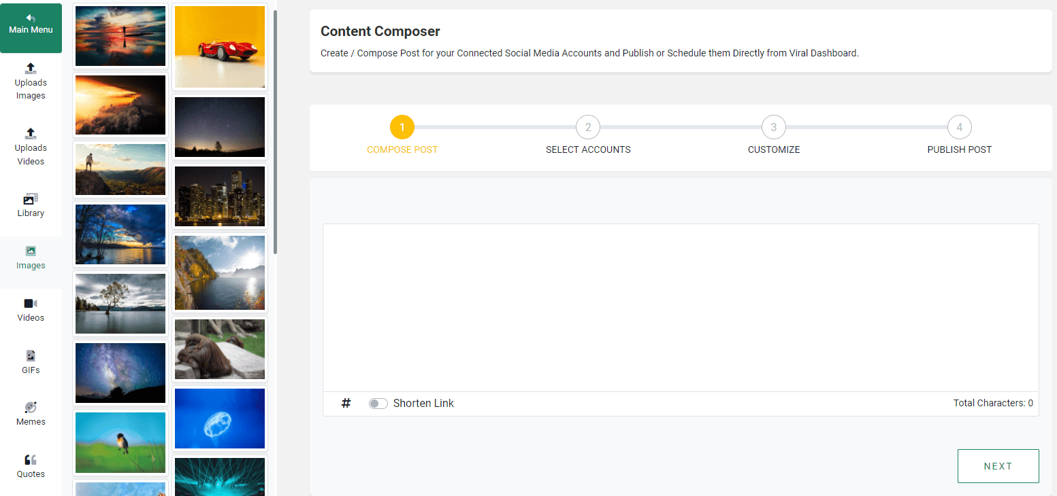Open the GIFs section
This screenshot has height=496, width=1057.
pyautogui.click(x=31, y=362)
